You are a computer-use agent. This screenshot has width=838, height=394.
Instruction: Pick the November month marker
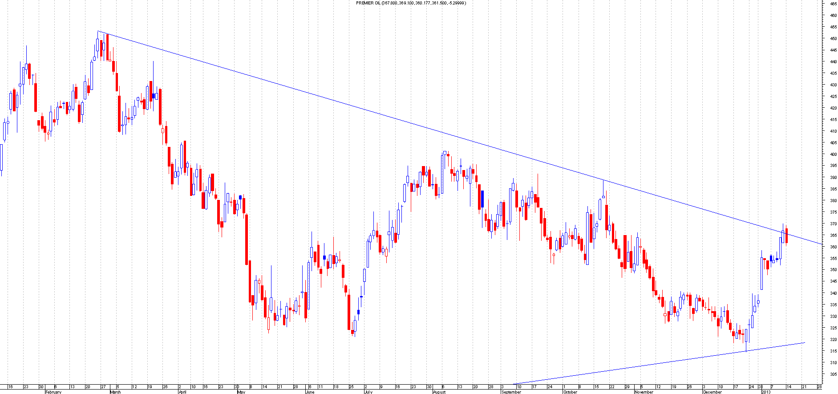644,392
